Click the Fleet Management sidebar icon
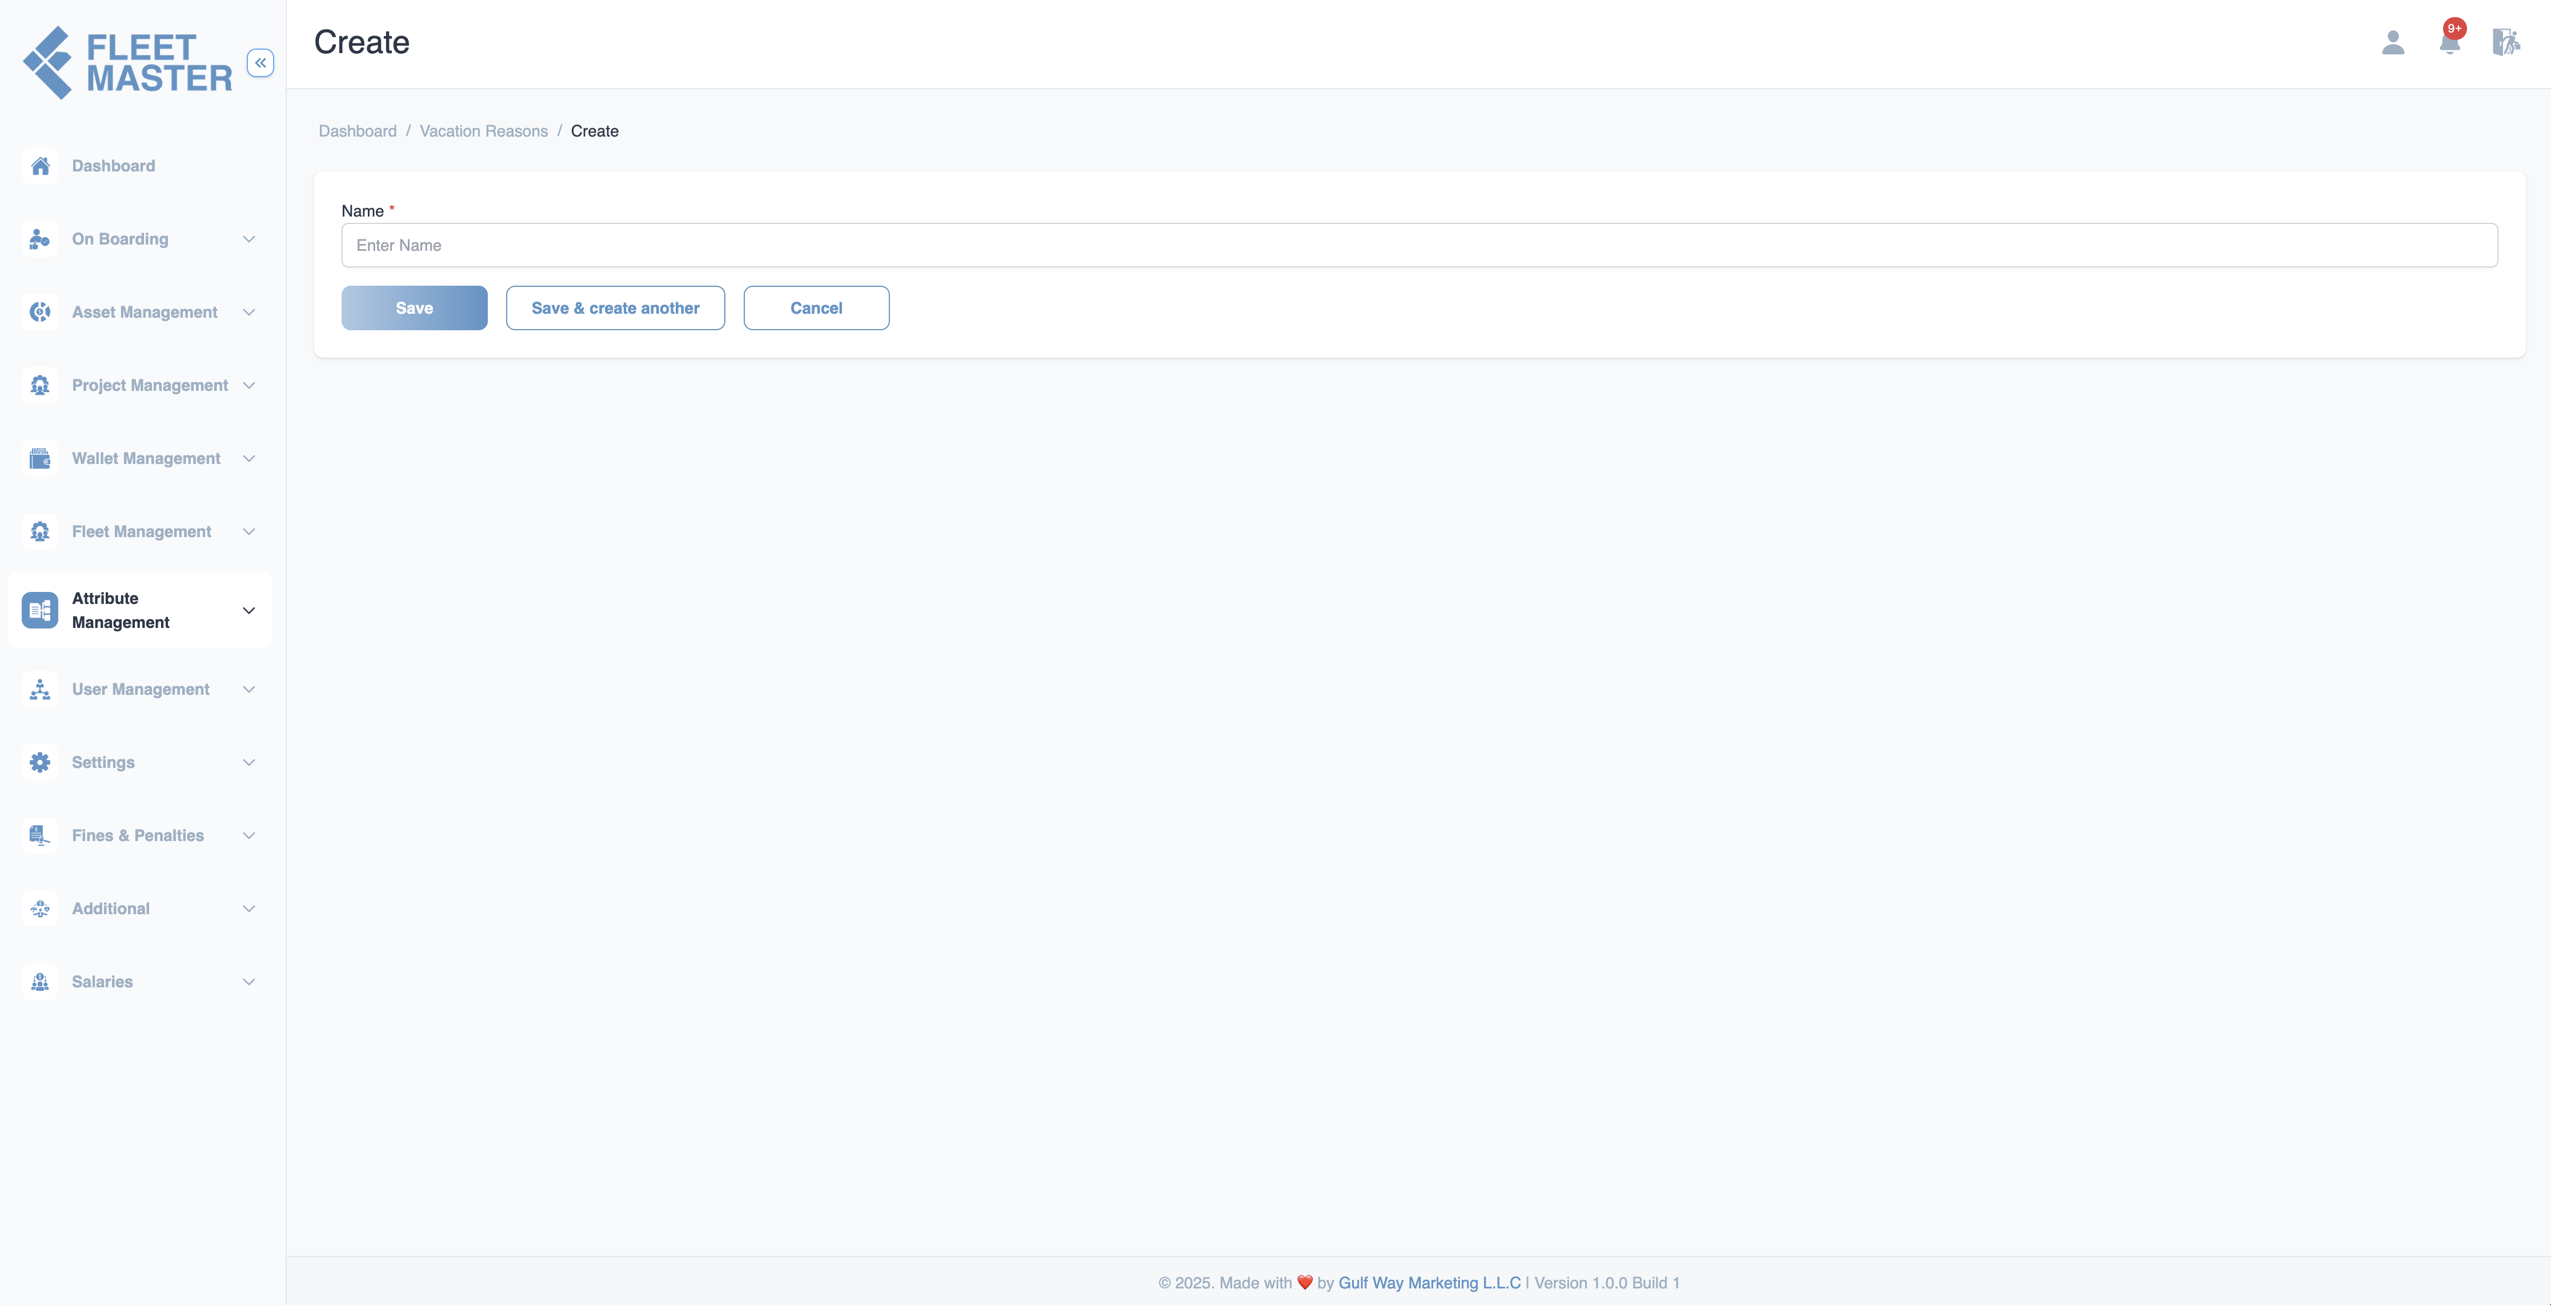 39,532
